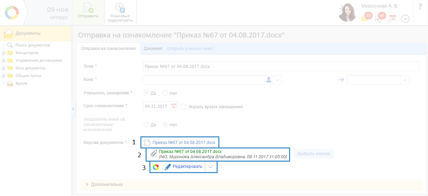Open tasks icon with badge 46

(x=380, y=17)
